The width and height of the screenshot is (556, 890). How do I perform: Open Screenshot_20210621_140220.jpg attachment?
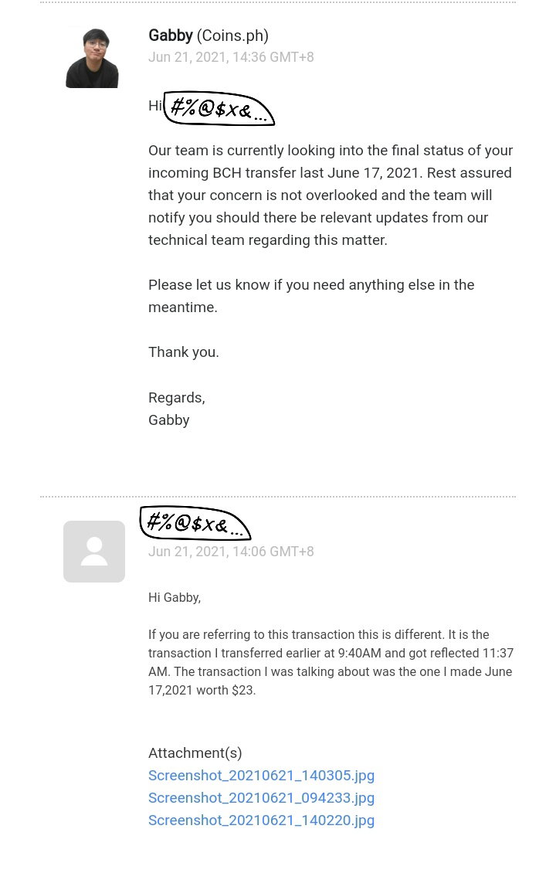261,820
